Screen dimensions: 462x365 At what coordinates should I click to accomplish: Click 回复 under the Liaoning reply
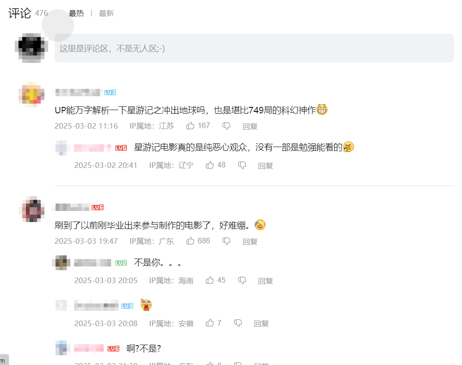(265, 166)
